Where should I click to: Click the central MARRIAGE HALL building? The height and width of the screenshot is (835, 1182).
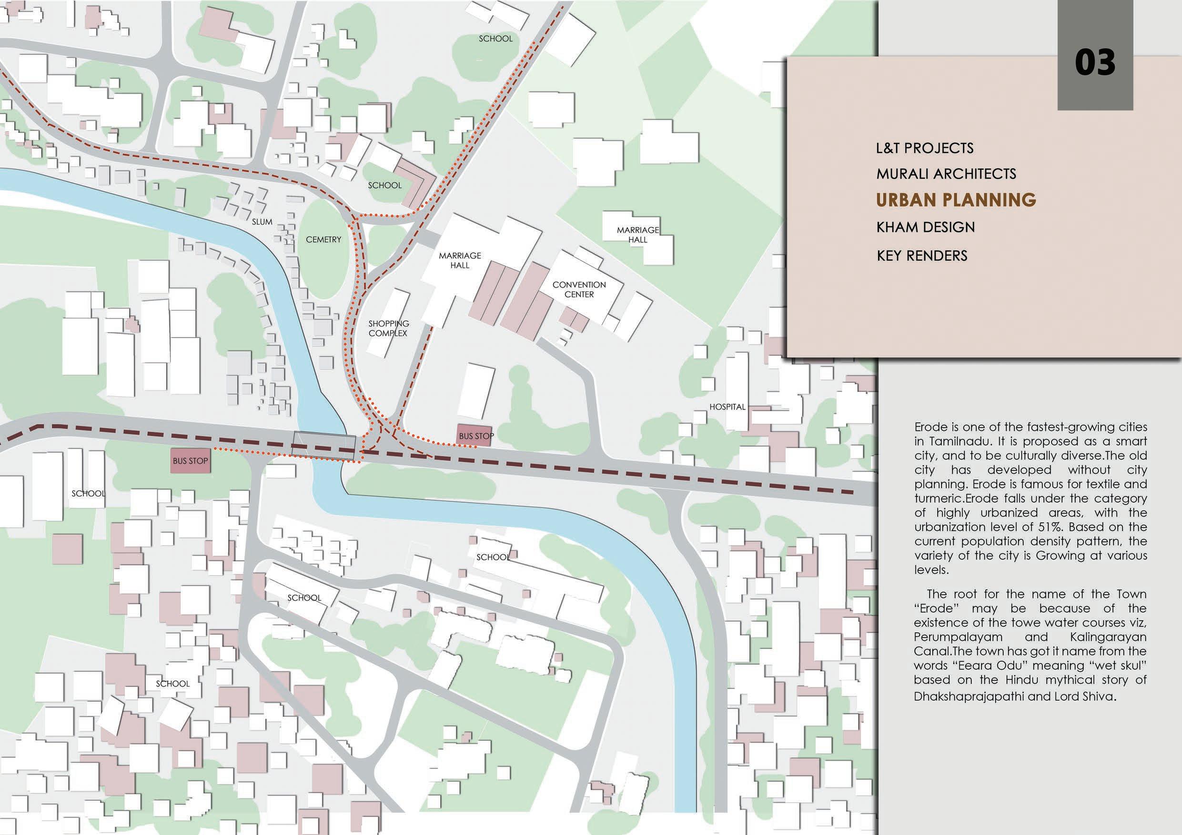pyautogui.click(x=460, y=260)
